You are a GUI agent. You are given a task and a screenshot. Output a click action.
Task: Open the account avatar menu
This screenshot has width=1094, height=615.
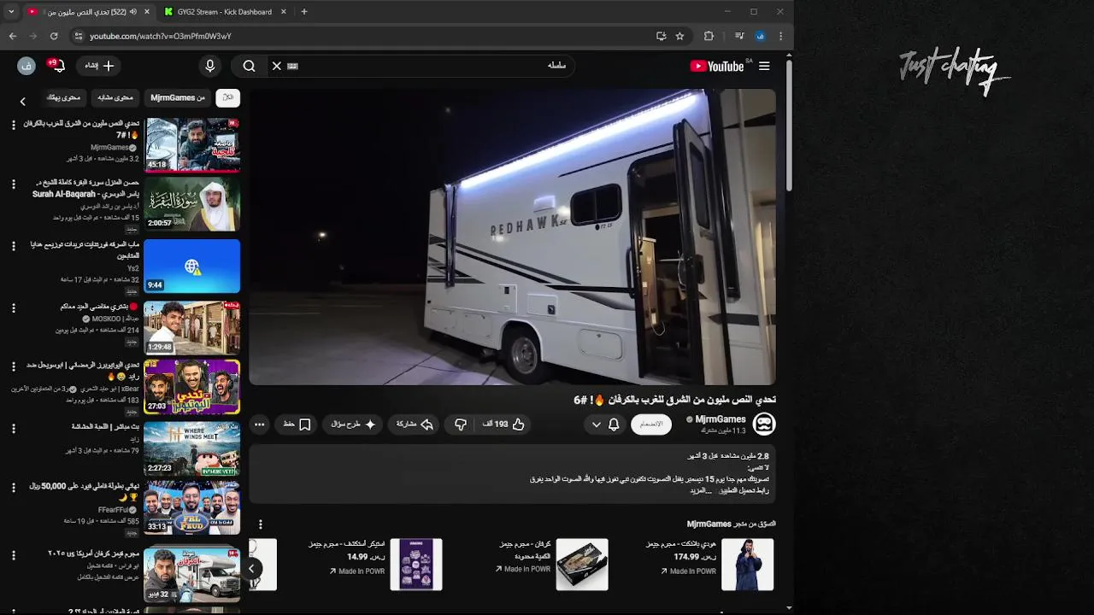coord(26,66)
